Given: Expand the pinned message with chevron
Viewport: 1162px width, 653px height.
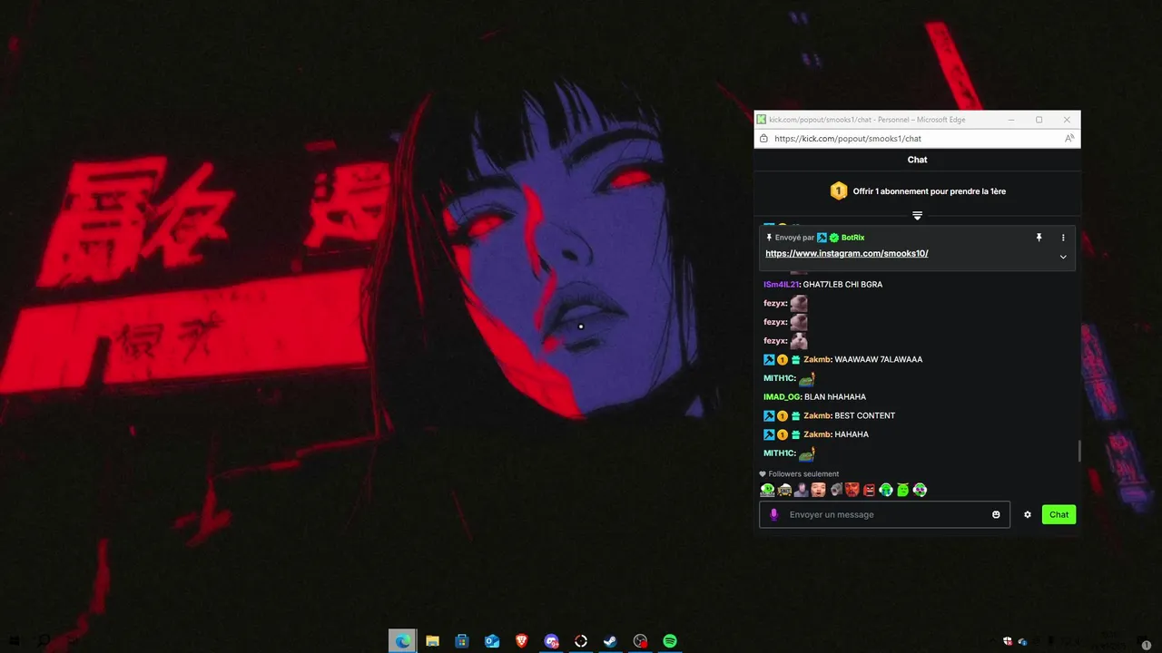Looking at the screenshot, I should pyautogui.click(x=1063, y=257).
